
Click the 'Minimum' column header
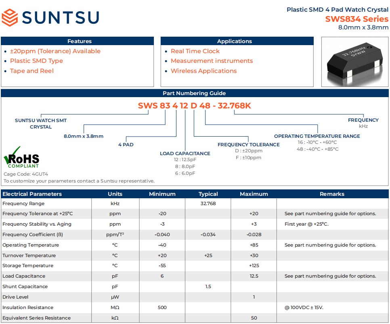click(162, 194)
